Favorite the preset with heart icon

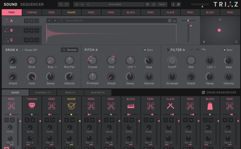coord(147,5)
